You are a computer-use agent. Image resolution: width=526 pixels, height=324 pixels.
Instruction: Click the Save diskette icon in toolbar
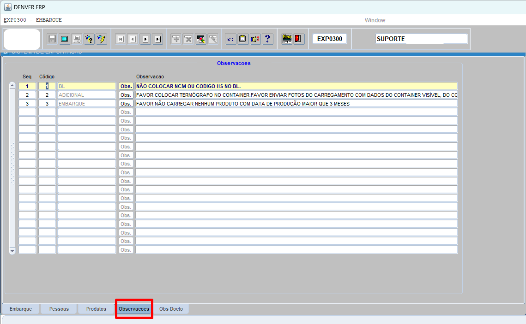pos(52,39)
